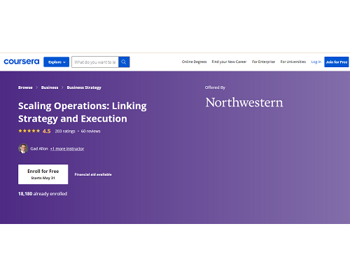Click the search magnifier button

click(x=124, y=62)
